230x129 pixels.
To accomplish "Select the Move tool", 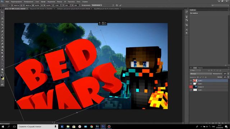I will point(2,12).
